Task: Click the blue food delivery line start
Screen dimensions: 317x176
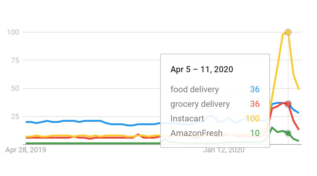Action: pos(26,122)
